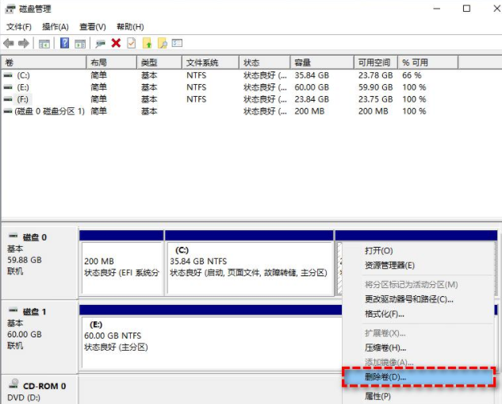
Task: Open the 操作(A) menu
Action: 56,27
